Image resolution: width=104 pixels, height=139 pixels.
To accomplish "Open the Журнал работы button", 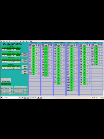I will click(6, 79).
